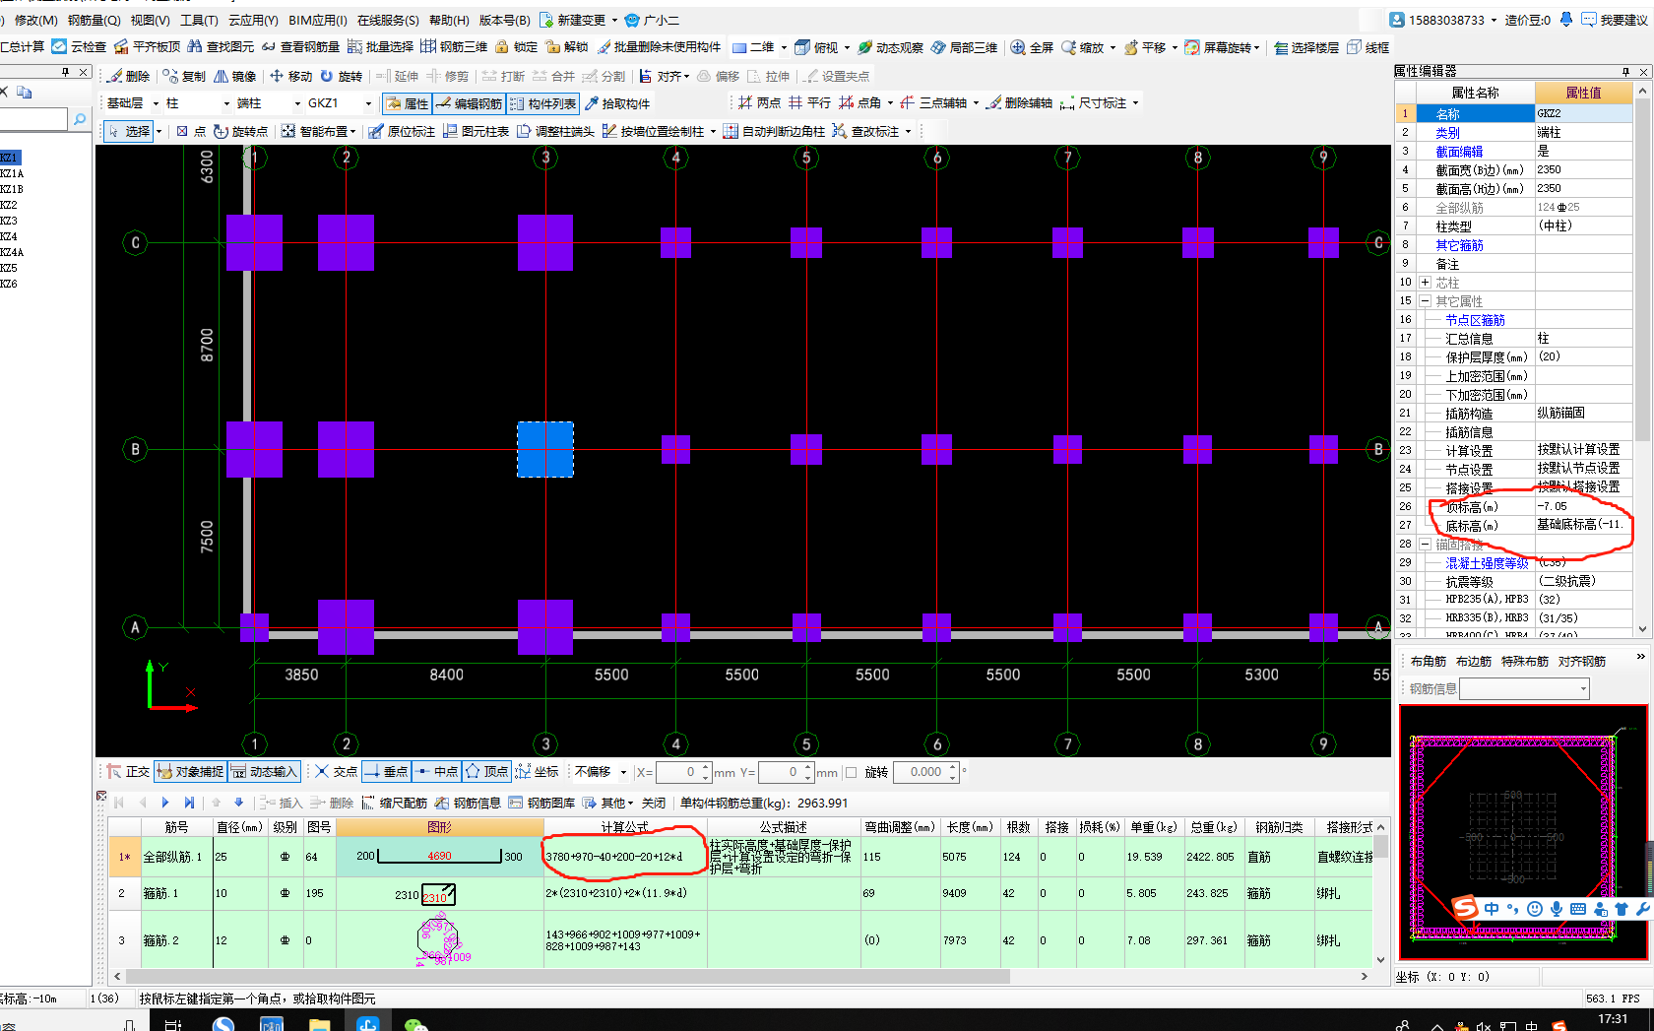Click the 云检查 cloud check icon
1654x1031 pixels.
pos(59,46)
